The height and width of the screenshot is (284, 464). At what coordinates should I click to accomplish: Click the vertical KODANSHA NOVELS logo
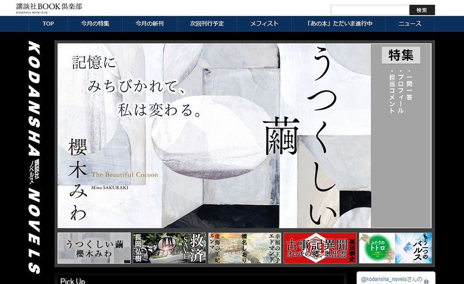click(34, 157)
